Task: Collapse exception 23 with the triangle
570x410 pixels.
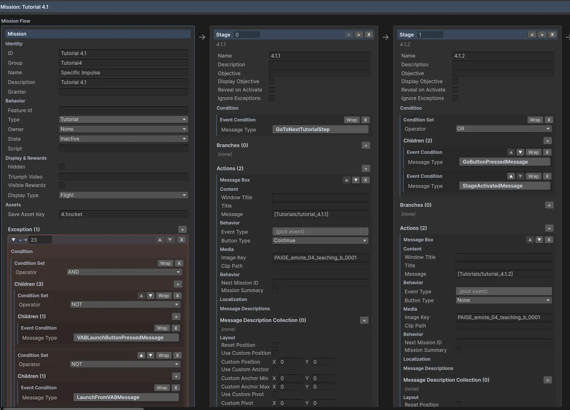Action: 13,240
